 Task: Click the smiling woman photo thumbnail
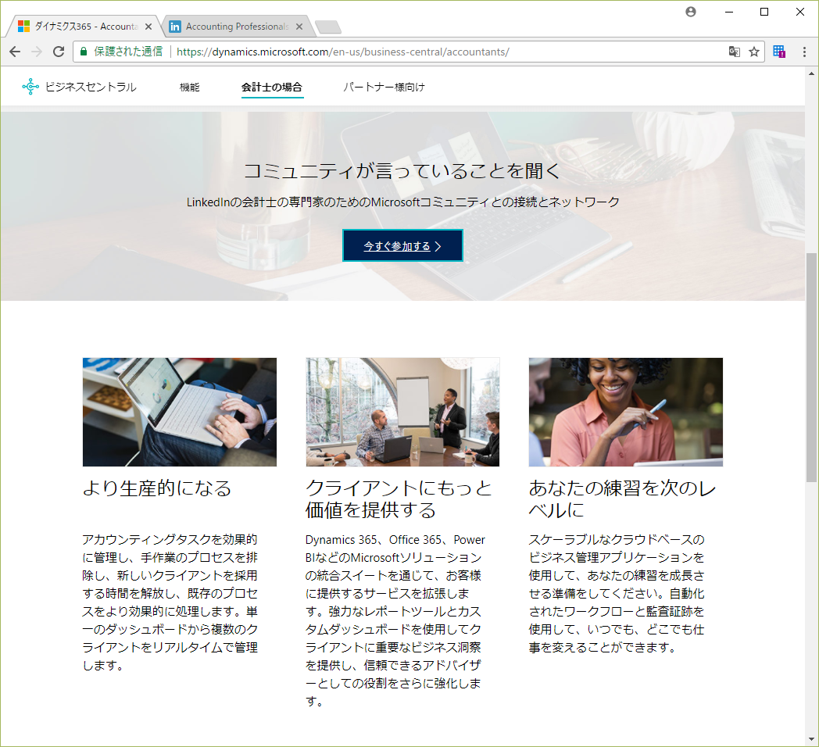tap(626, 412)
